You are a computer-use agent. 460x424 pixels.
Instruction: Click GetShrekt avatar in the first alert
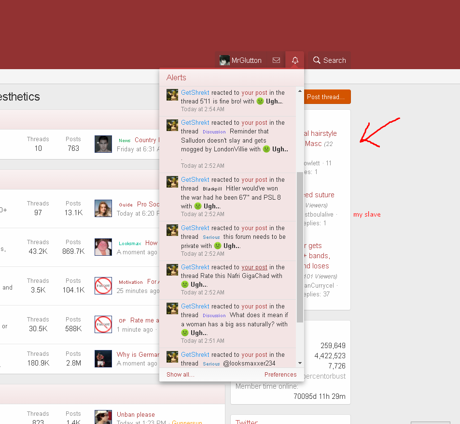click(172, 95)
